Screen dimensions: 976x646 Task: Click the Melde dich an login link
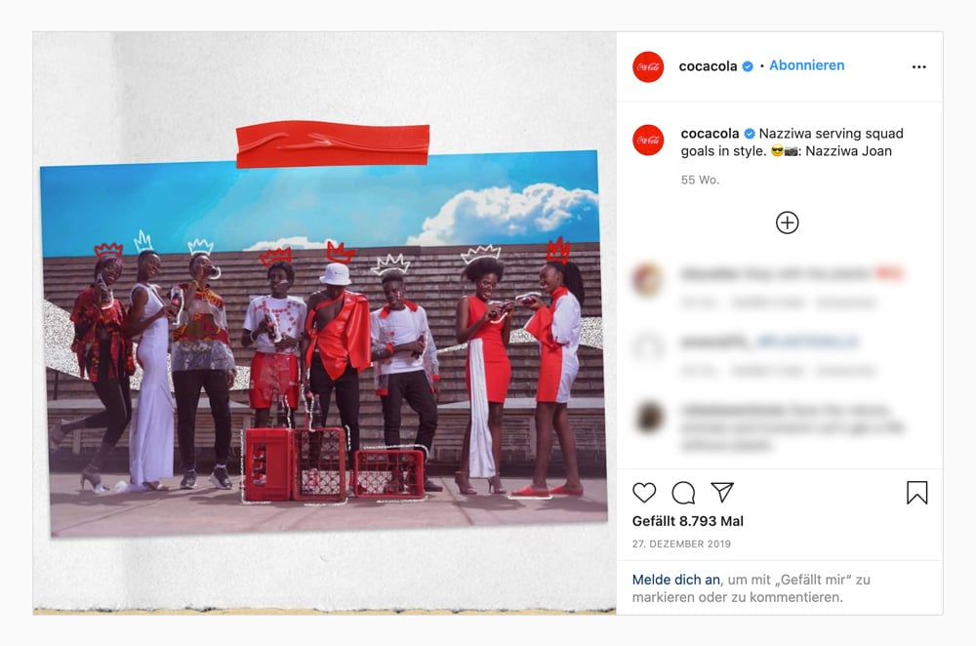676,580
